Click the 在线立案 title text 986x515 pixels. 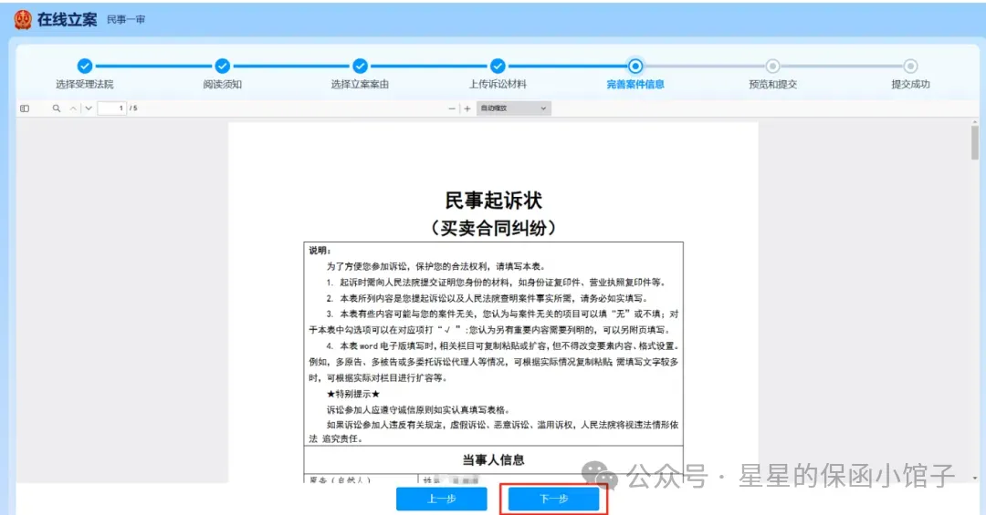(68, 19)
